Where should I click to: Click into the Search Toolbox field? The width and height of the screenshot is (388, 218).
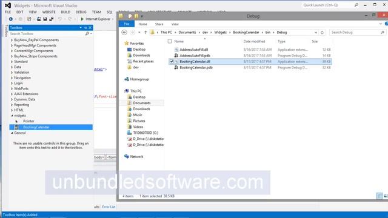pos(47,34)
